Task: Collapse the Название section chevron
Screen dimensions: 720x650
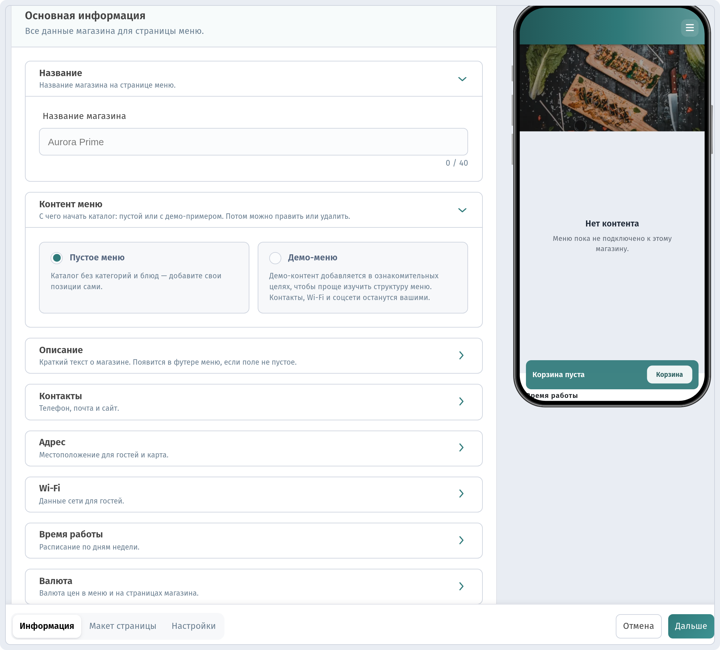Action: pyautogui.click(x=462, y=79)
